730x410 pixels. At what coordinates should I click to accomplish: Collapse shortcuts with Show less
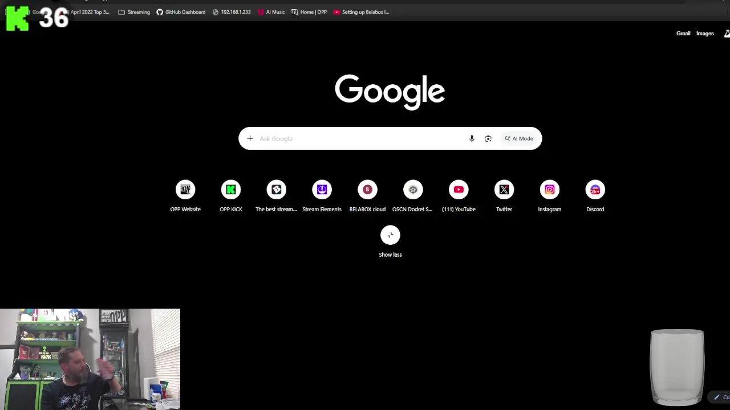390,243
